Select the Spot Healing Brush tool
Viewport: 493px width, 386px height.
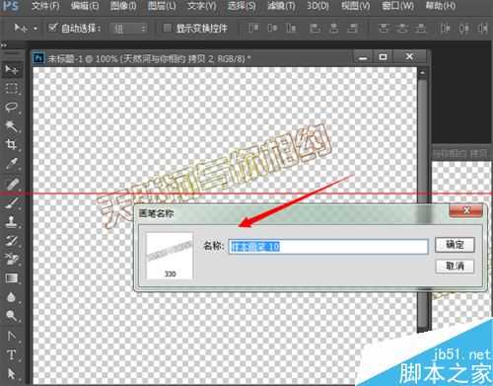12,184
